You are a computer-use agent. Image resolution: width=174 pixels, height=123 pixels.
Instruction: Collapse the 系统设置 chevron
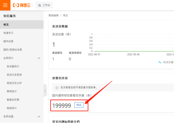[x=39, y=117]
